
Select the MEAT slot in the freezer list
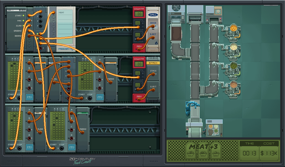(61, 13)
